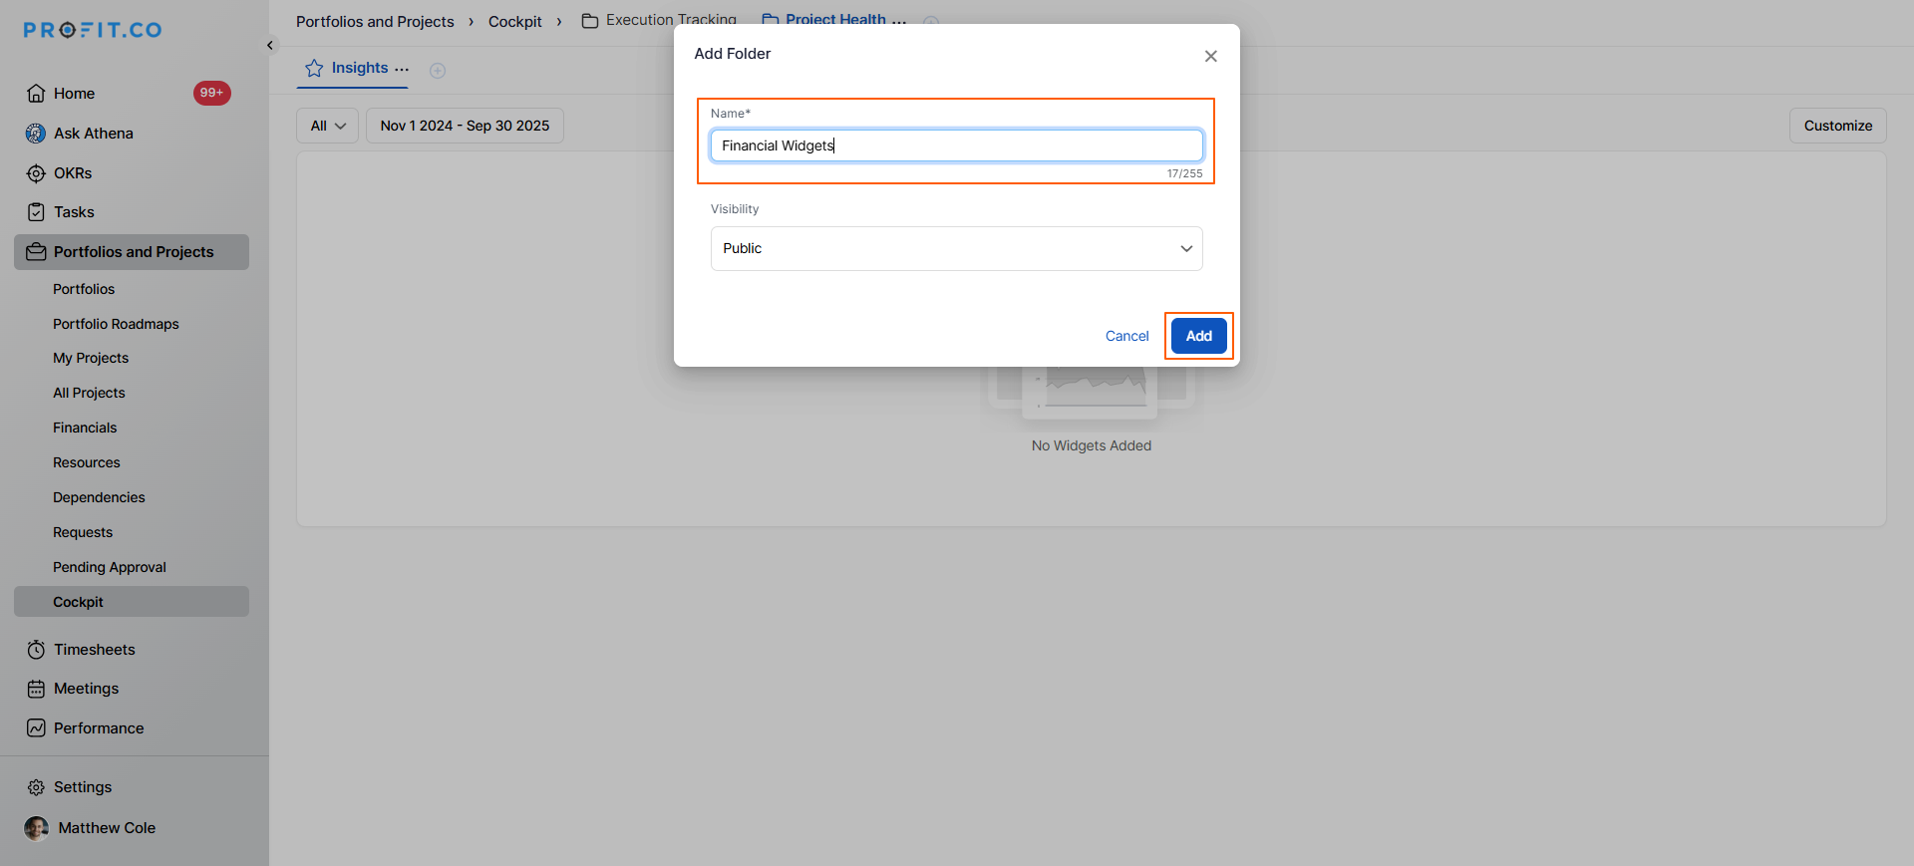The width and height of the screenshot is (1914, 866).
Task: Open the Nov 1 2024 - Sep 30 2025 date range
Action: (465, 126)
